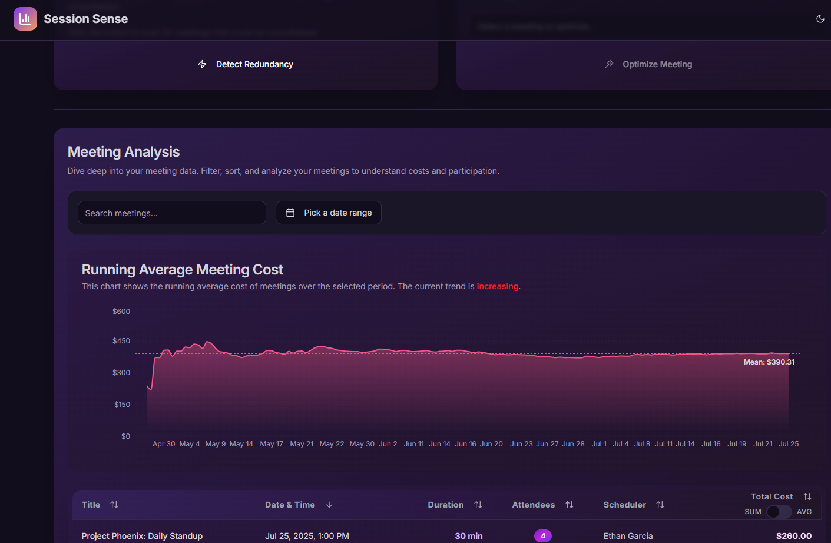The height and width of the screenshot is (543, 831).
Task: Click the '30 min' duration cell
Action: click(469, 536)
